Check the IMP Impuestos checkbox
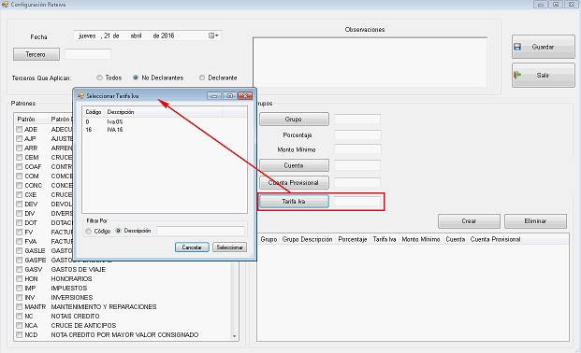581x353 pixels. point(20,288)
